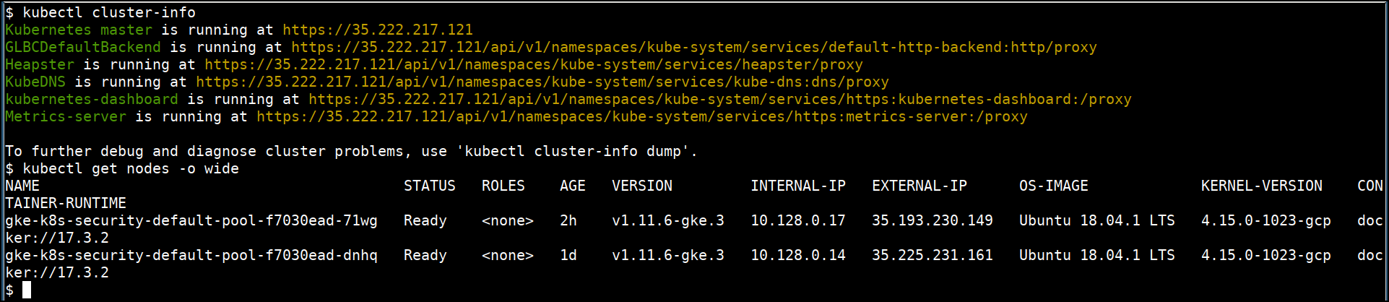
Task: Click the internal IP 10.128.0.14
Action: pyautogui.click(x=798, y=256)
